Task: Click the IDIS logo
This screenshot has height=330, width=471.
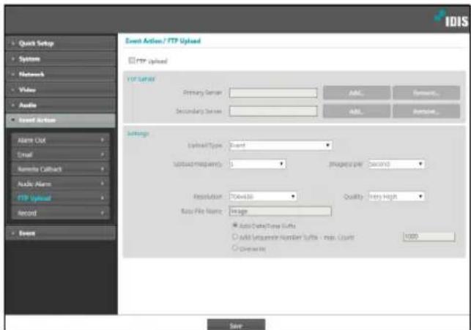Action: 451,19
